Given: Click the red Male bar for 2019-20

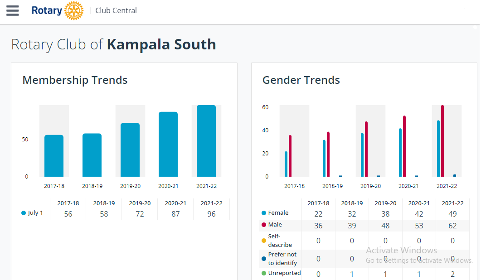Looking at the screenshot, I should [x=366, y=149].
